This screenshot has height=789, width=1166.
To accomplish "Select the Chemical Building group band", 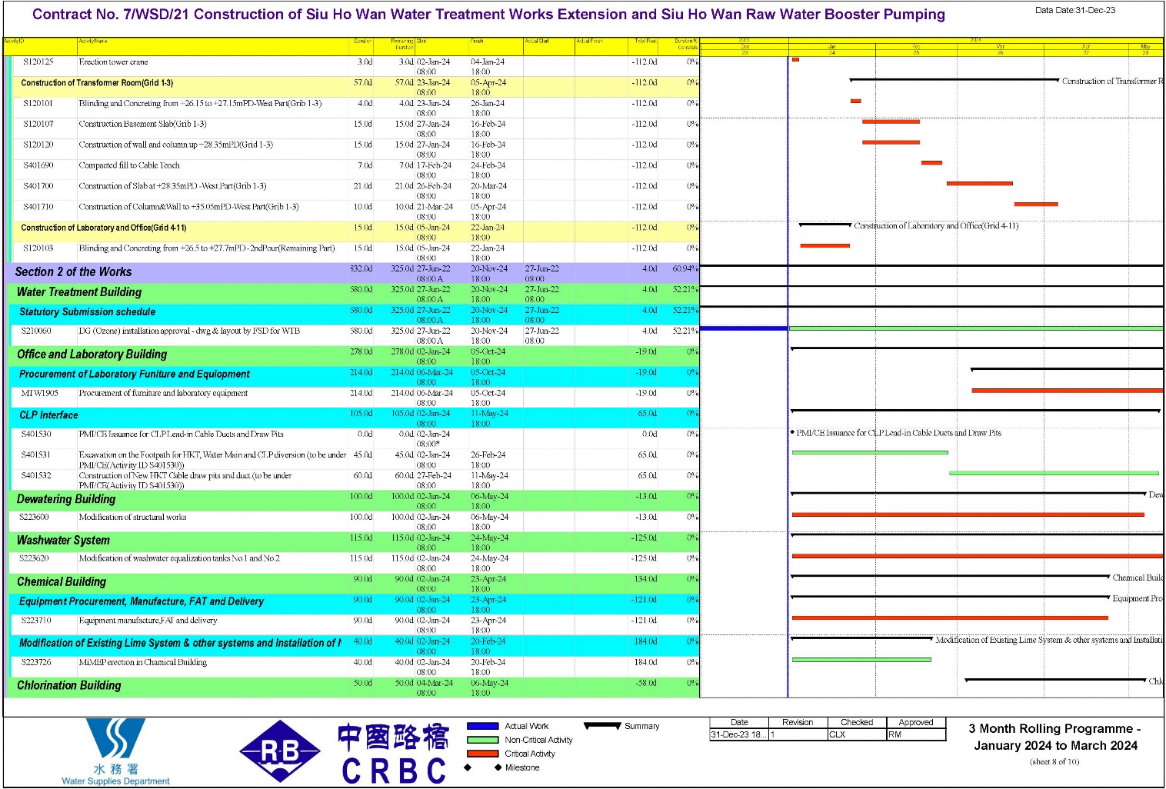I will [354, 584].
